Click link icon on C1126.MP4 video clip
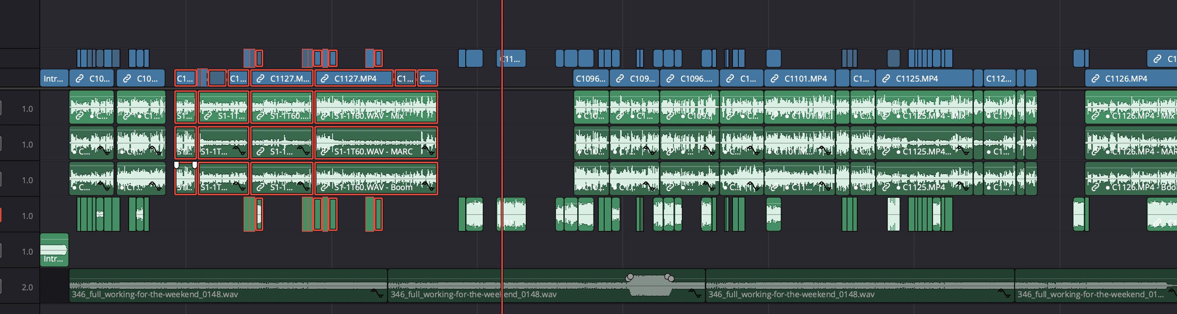1177x314 pixels. click(1095, 79)
